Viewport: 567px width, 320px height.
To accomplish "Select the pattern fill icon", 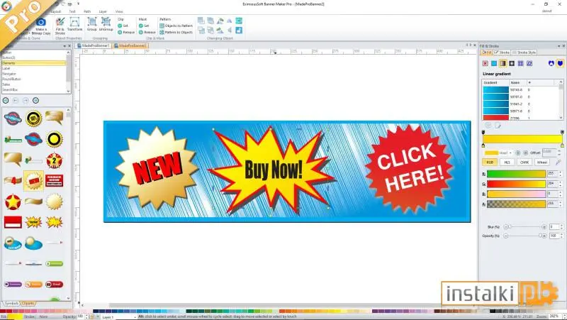I will click(x=520, y=63).
